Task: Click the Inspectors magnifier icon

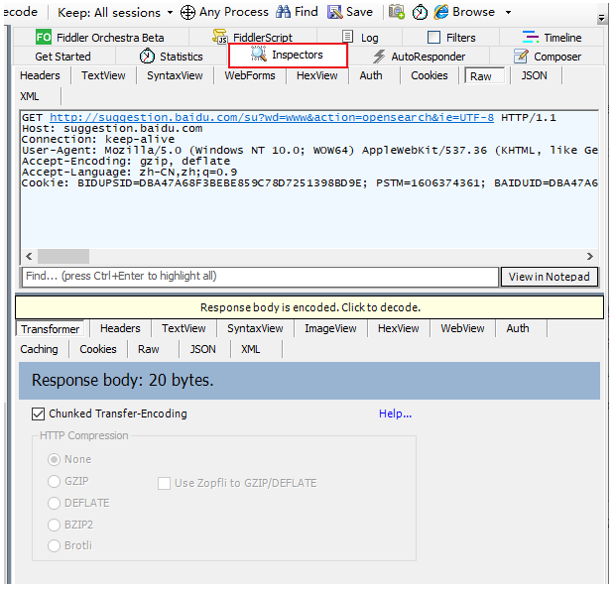Action: coord(259,54)
